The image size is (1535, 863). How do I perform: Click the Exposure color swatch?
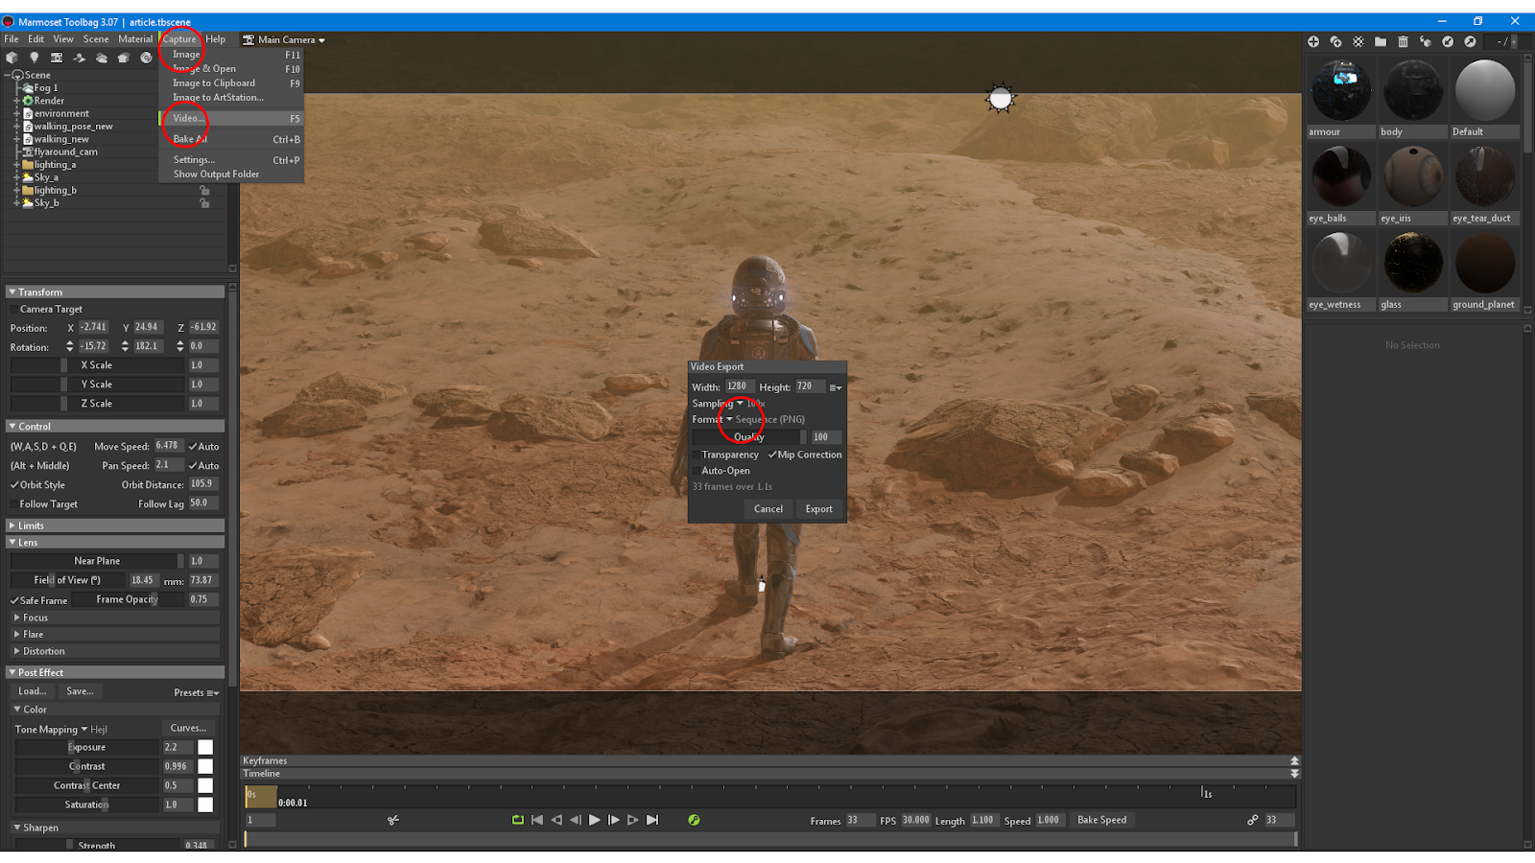[205, 747]
